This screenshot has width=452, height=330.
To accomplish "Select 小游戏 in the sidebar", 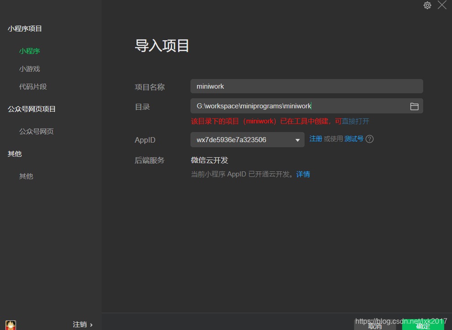I will [x=29, y=69].
